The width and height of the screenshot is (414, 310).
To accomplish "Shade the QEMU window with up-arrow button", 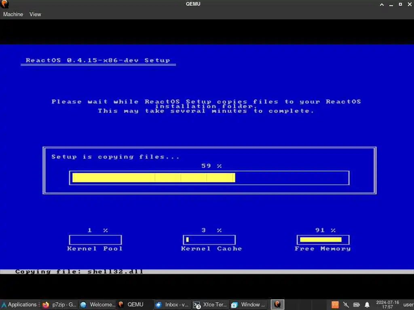I will click(382, 4).
